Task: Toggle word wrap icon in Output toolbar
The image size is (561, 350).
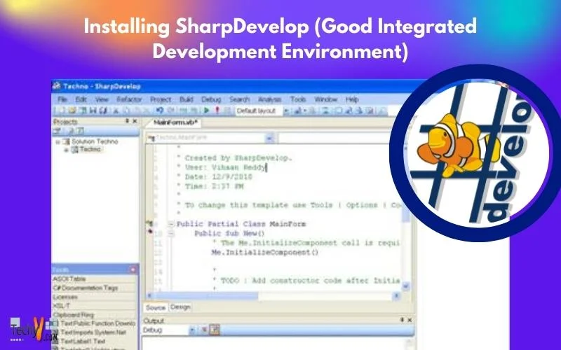Action: [215, 330]
